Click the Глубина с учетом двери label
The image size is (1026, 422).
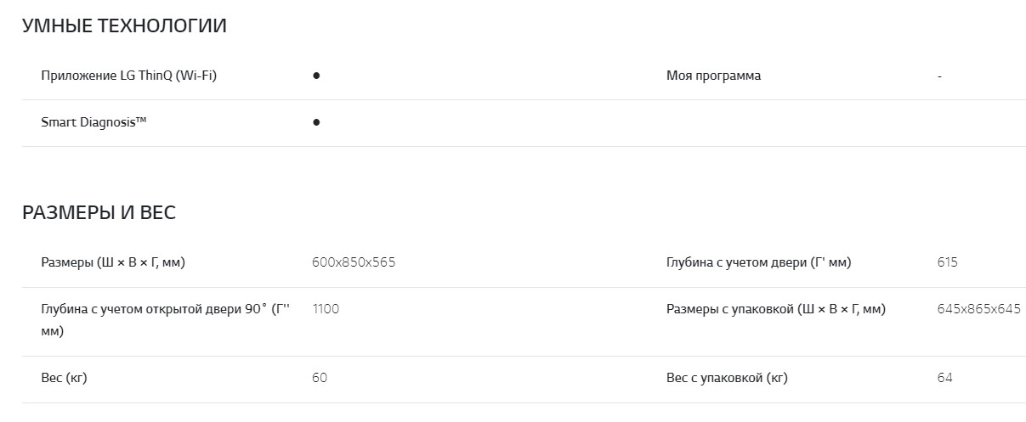[758, 262]
